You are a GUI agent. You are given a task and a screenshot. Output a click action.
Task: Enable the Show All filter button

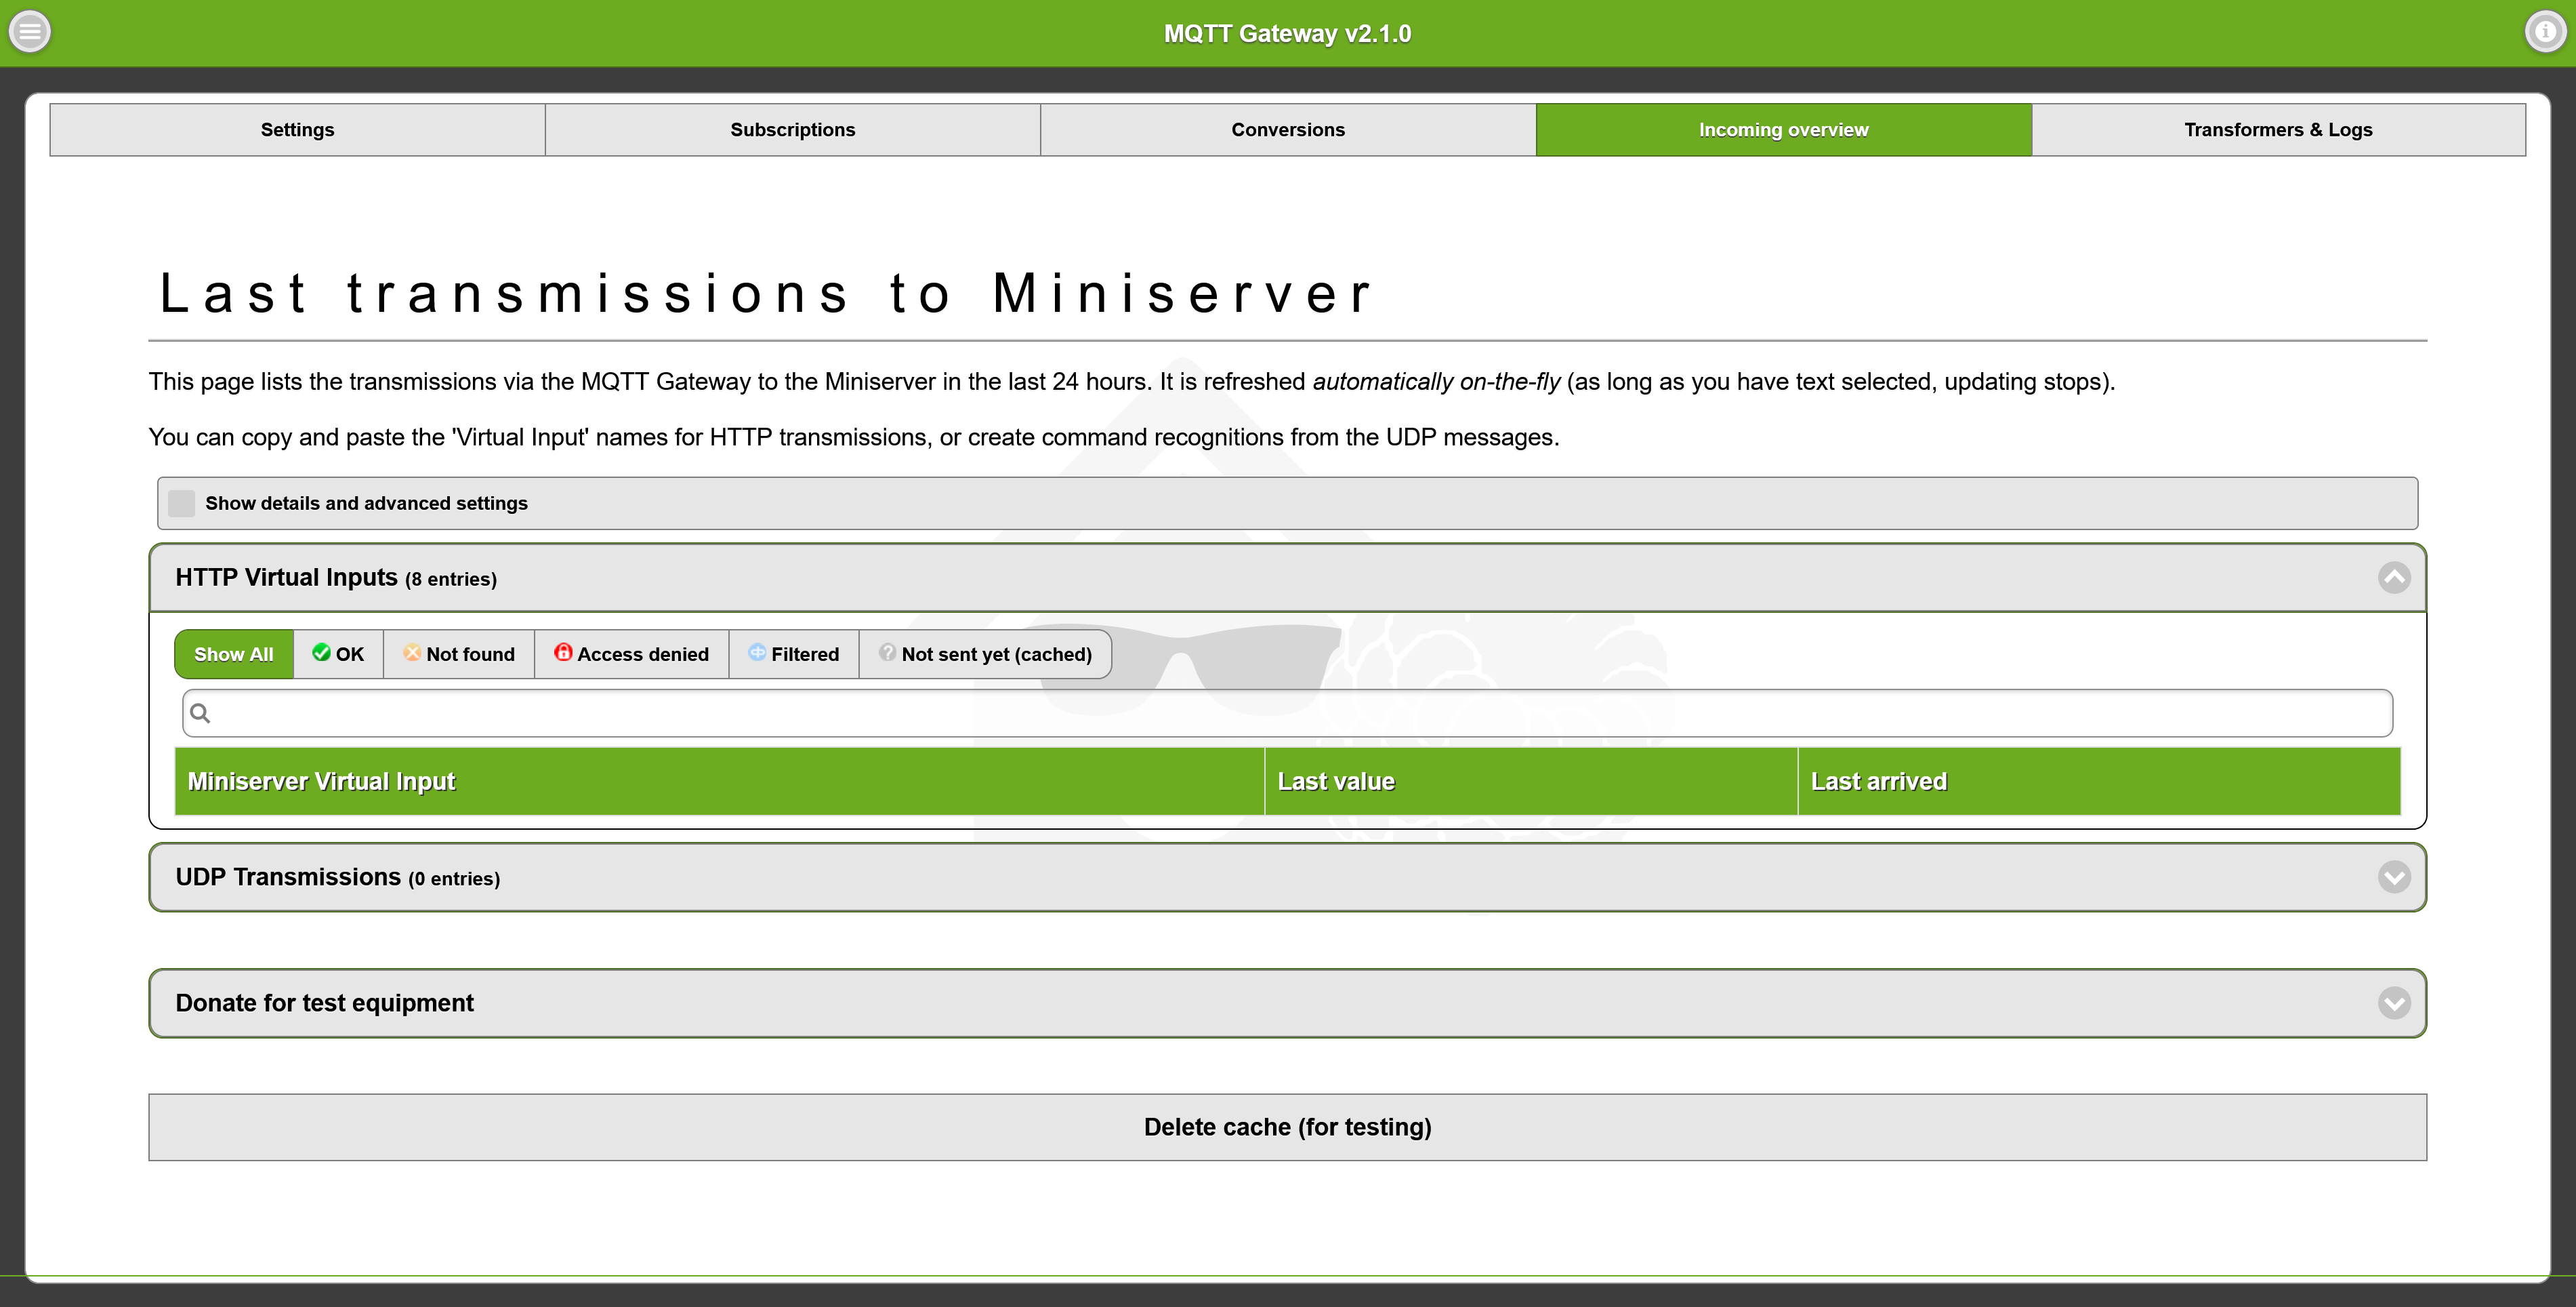coord(233,653)
